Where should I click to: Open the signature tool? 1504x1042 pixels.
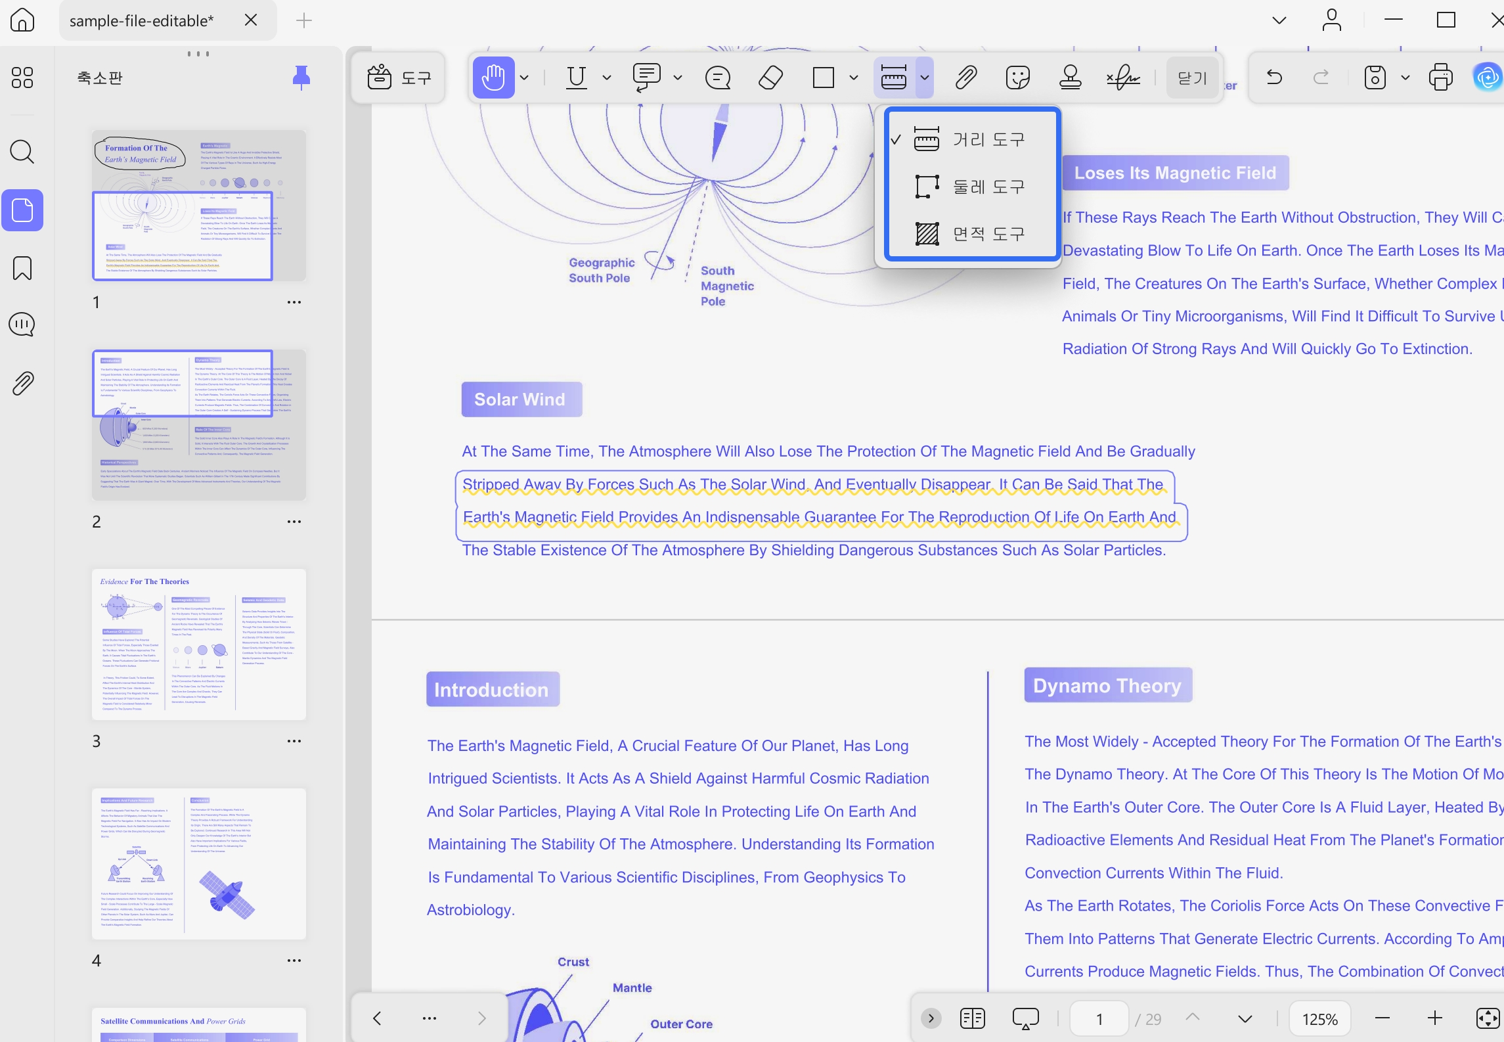pos(1123,78)
